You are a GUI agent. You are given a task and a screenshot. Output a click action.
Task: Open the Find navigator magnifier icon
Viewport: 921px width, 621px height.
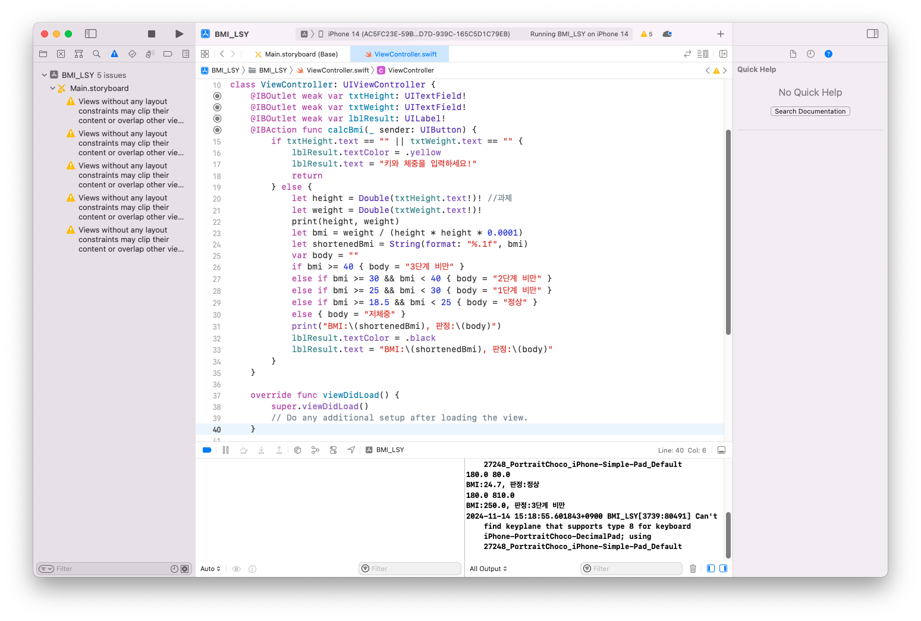pos(96,54)
